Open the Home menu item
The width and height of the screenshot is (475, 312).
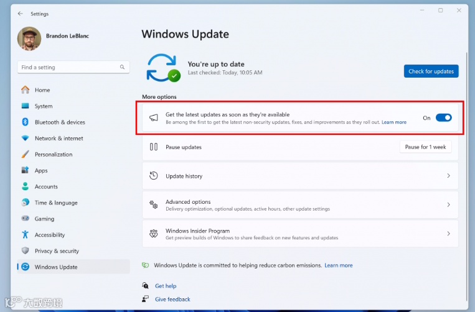point(73,89)
